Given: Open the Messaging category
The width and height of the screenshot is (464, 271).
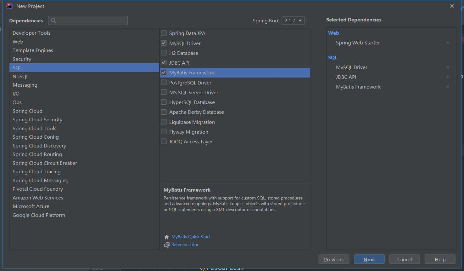Looking at the screenshot, I should click(x=84, y=85).
